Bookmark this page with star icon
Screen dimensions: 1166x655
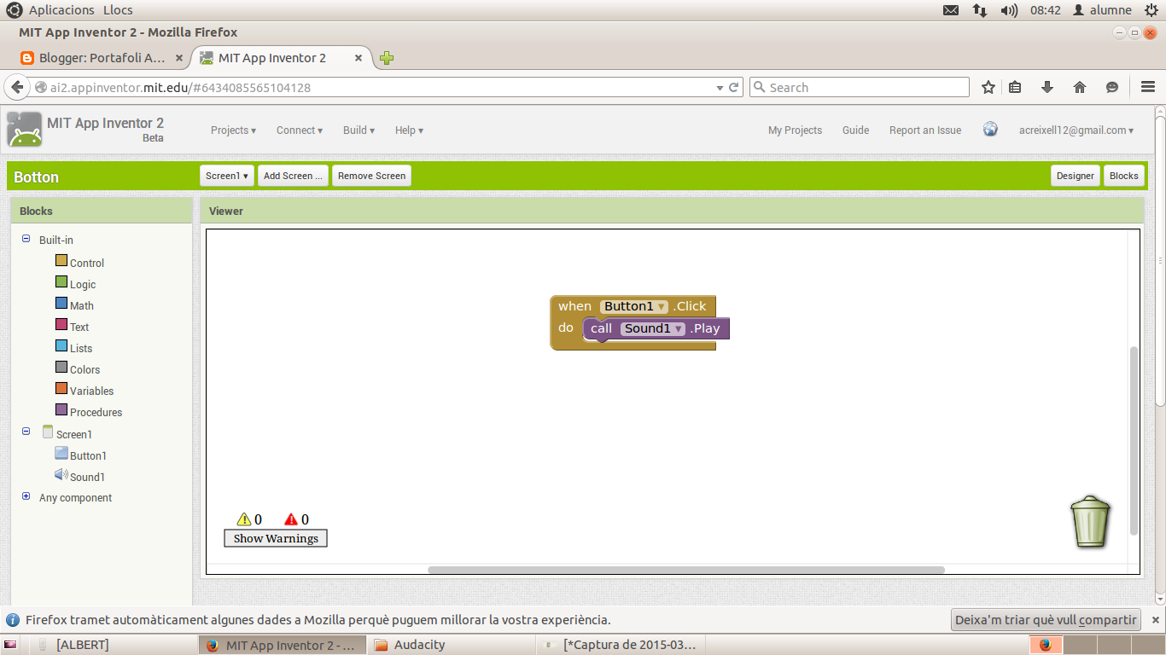tap(988, 87)
